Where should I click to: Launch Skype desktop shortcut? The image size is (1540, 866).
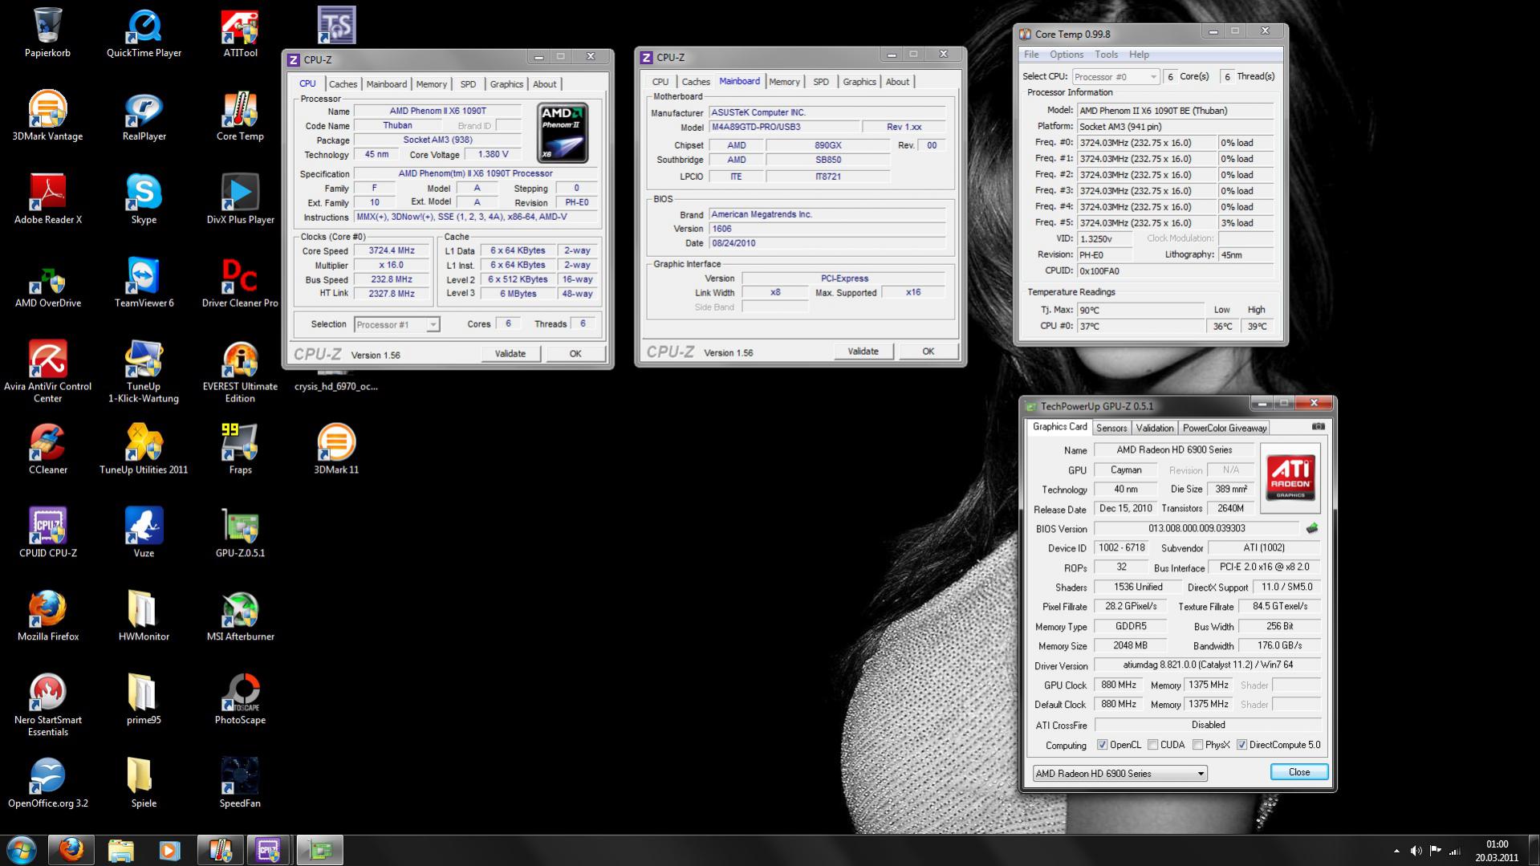tap(144, 199)
